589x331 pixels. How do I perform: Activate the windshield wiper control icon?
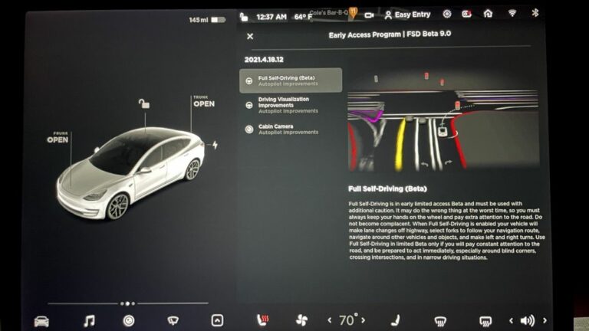click(x=173, y=320)
